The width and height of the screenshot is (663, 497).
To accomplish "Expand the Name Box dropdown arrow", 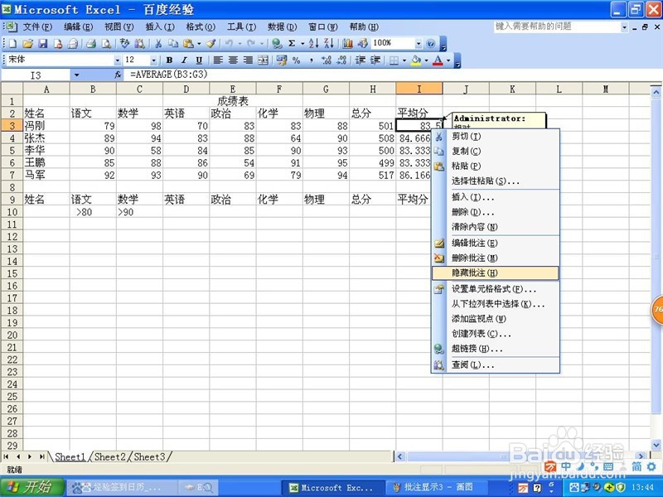I will 76,75.
